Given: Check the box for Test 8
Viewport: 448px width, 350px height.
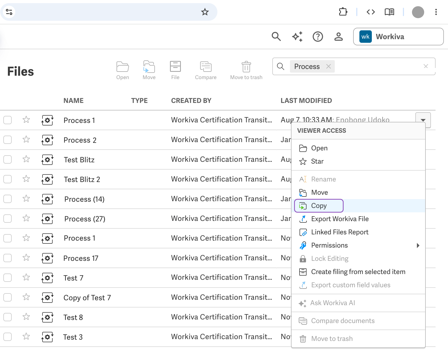Looking at the screenshot, I should pyautogui.click(x=8, y=317).
